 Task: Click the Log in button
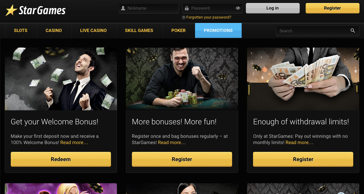coord(272,8)
